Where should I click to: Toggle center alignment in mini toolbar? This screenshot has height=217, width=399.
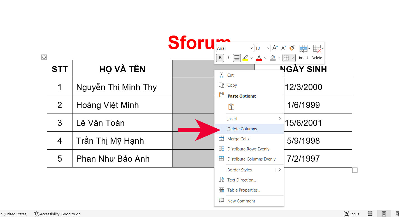pos(237,58)
